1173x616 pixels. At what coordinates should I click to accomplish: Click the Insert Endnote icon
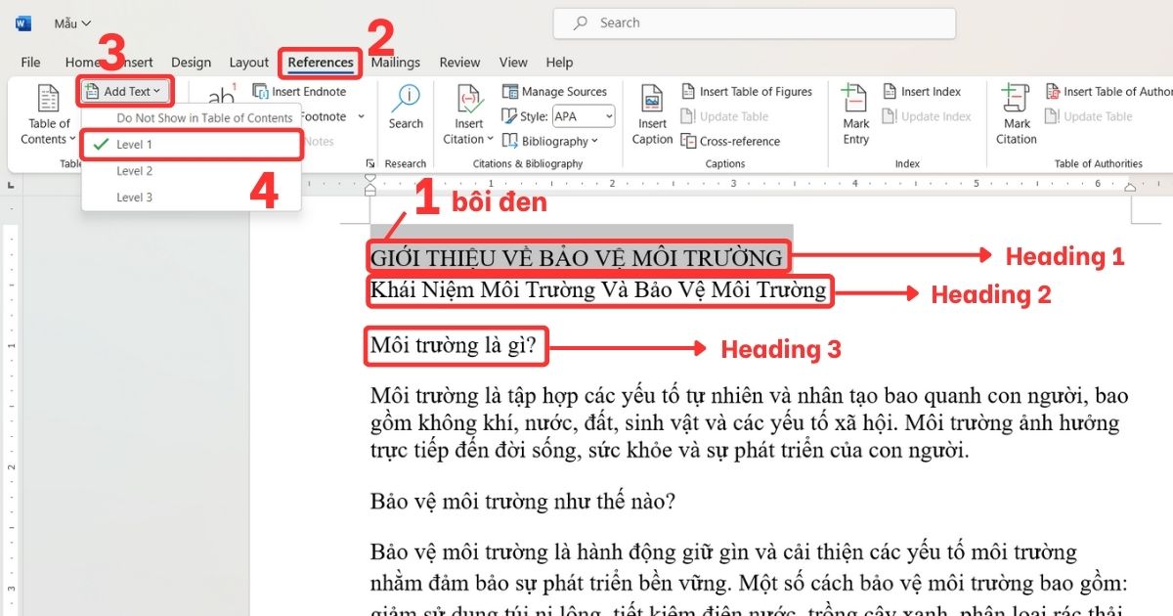[300, 91]
